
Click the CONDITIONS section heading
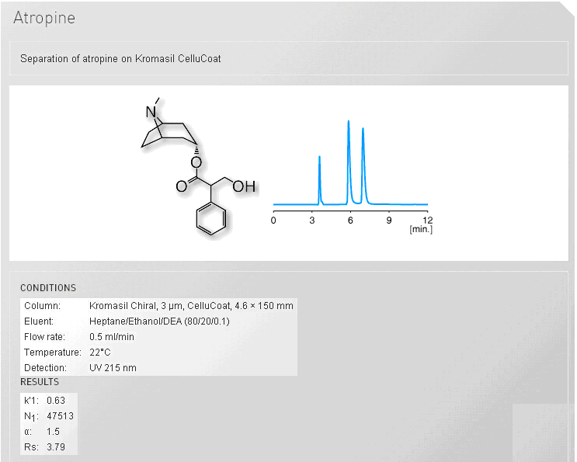pyautogui.click(x=48, y=288)
